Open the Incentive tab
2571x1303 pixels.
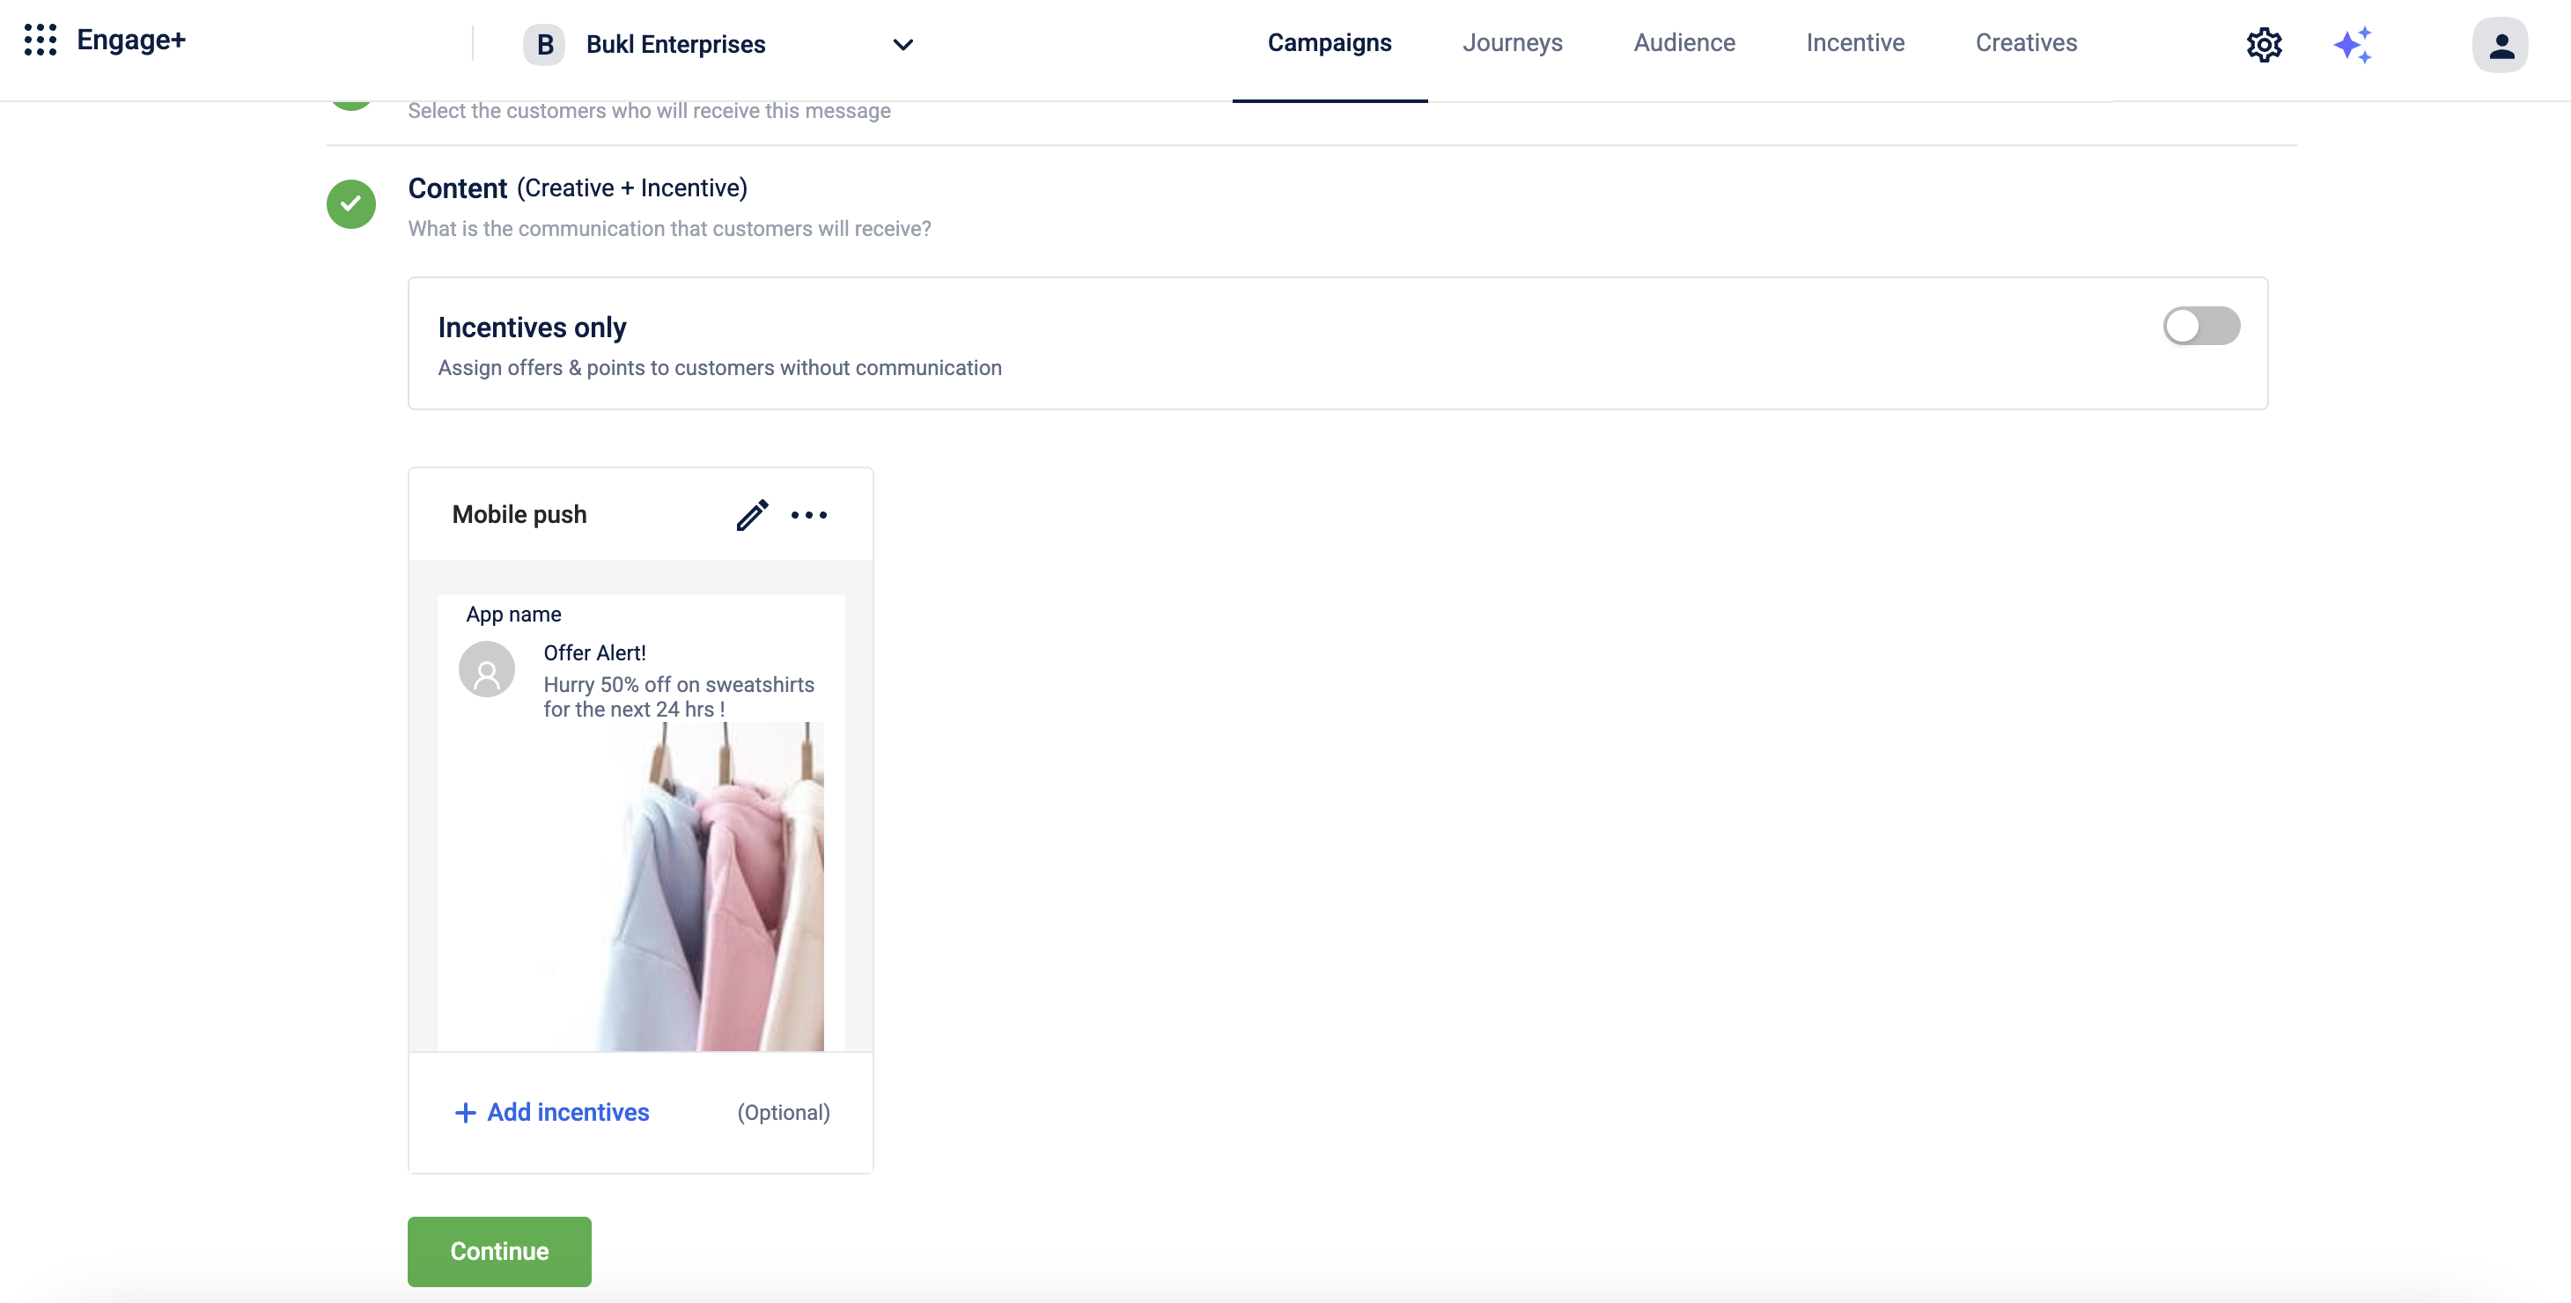[x=1854, y=43]
